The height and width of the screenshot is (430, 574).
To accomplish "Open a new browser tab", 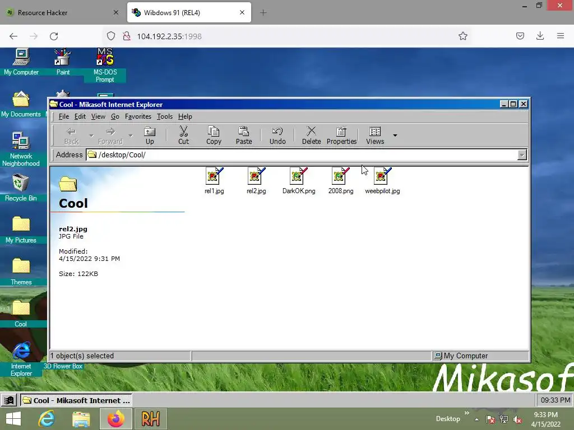I will 263,12.
